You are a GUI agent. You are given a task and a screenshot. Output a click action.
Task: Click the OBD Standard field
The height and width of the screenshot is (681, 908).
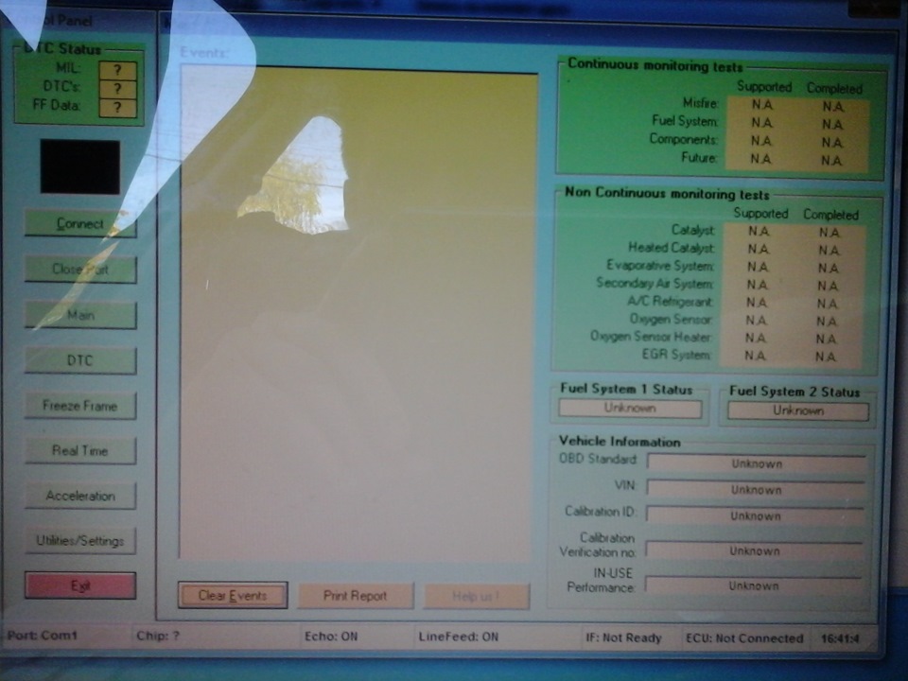757,463
